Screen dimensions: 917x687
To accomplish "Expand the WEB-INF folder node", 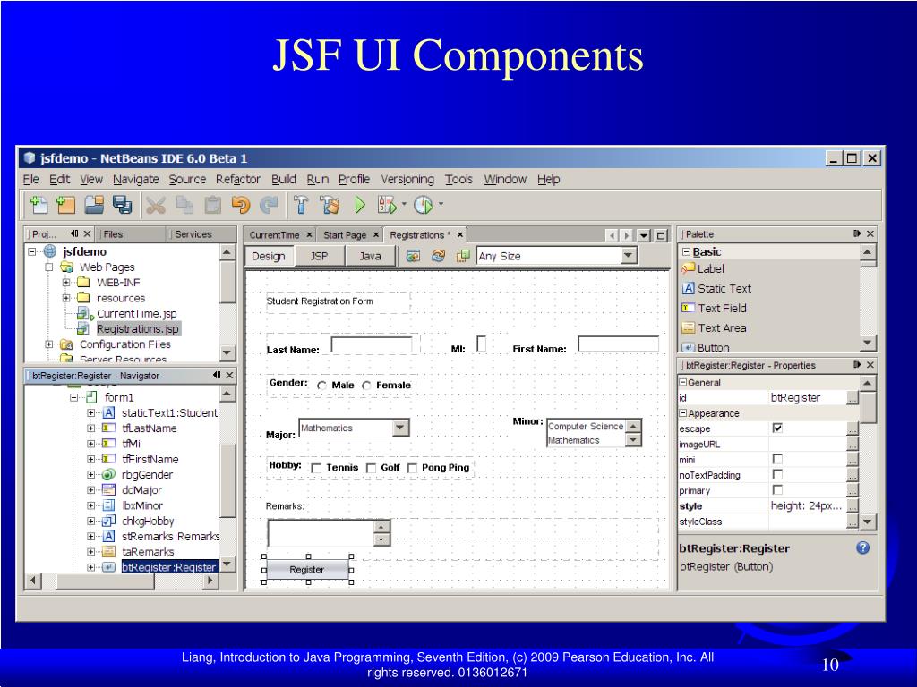I will tap(66, 283).
